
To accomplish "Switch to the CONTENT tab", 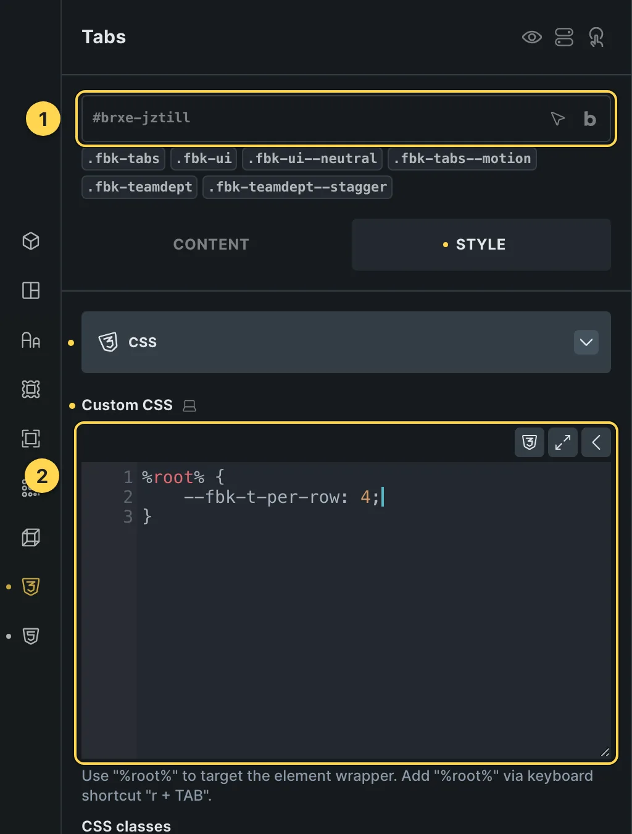I will coord(211,245).
